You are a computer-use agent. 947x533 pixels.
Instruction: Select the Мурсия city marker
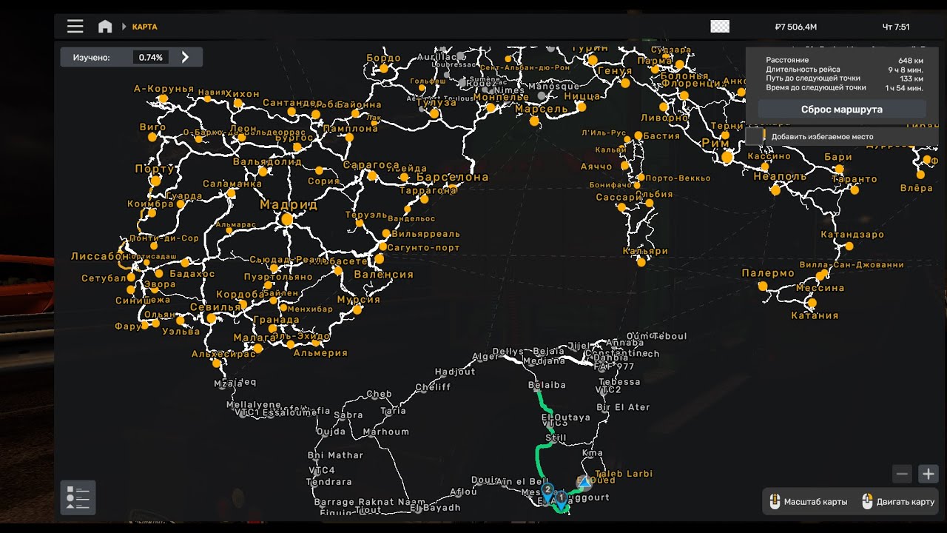[x=357, y=310]
